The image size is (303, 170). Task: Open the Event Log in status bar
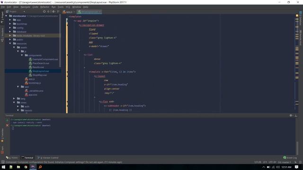290,158
